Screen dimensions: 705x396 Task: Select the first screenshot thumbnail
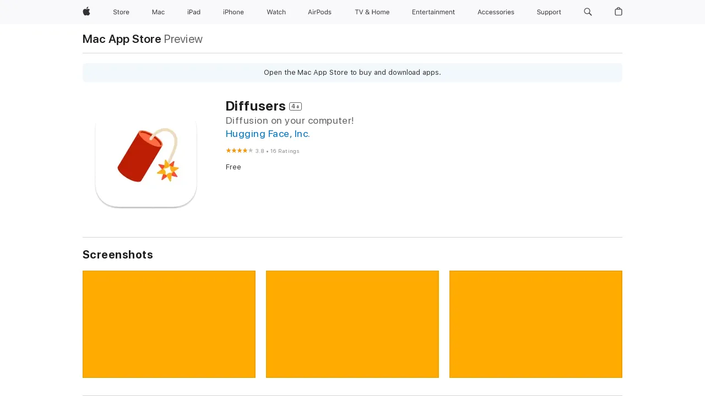click(169, 324)
